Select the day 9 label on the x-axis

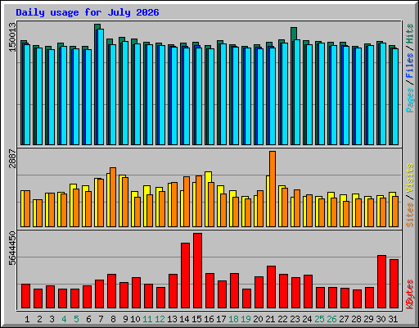125,319
